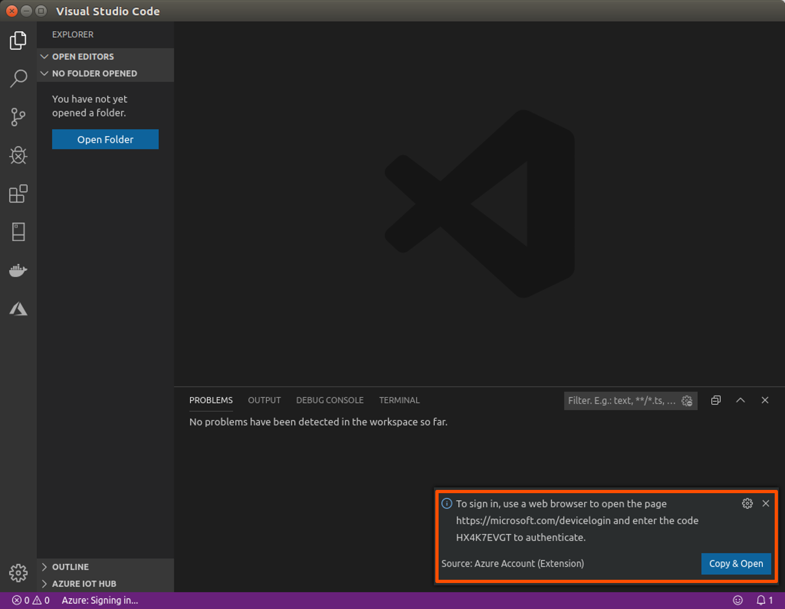Open notifications bell in status bar
The width and height of the screenshot is (785, 609).
[x=764, y=600]
